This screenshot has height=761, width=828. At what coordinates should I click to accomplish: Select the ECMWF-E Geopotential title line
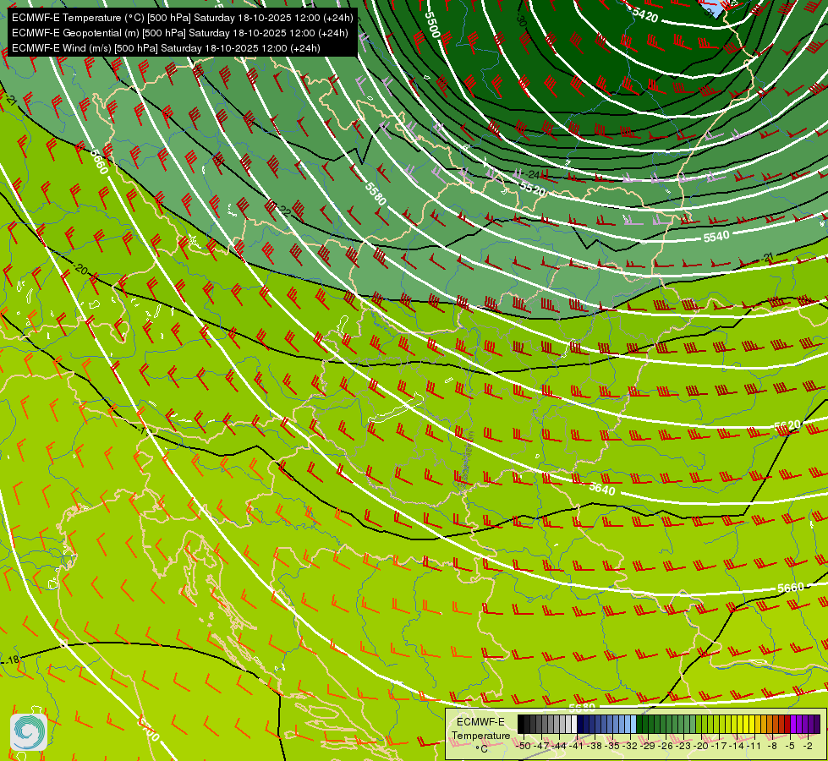point(179,33)
